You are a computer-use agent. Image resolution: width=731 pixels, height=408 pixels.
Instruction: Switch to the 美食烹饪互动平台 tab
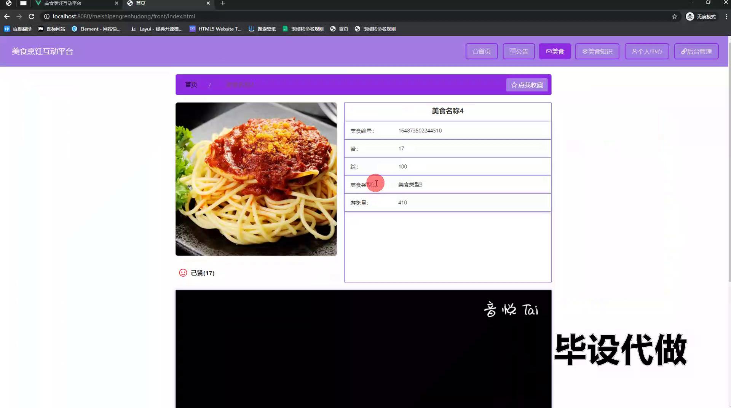(63, 3)
